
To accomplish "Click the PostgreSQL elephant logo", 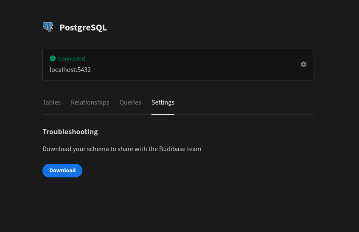I will coord(48,28).
